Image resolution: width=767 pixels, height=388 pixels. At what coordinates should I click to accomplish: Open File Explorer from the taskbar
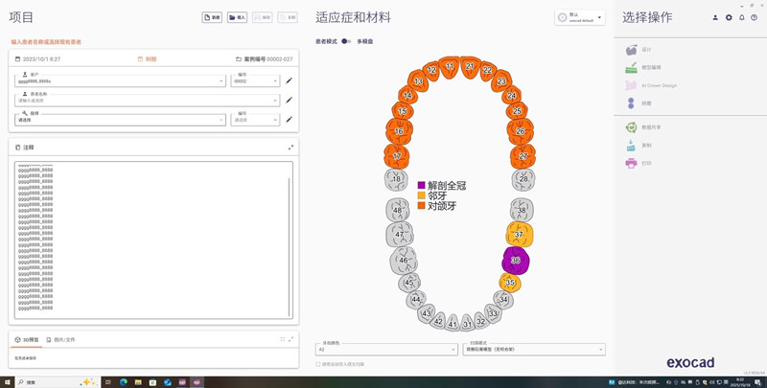point(138,382)
